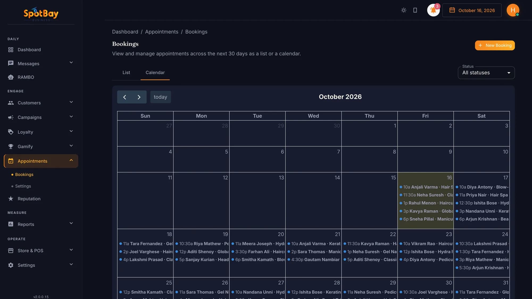Open Settings under Appointments
532x299 pixels.
(23, 186)
